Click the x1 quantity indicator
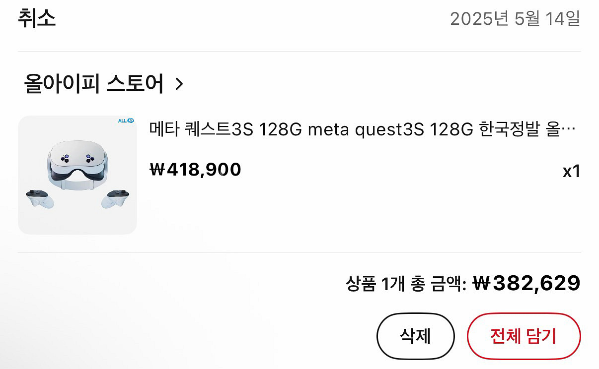This screenshot has width=599, height=369. (571, 172)
